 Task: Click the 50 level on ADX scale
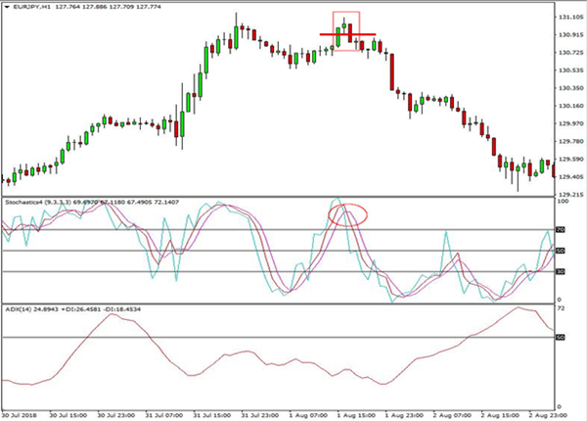pyautogui.click(x=563, y=338)
